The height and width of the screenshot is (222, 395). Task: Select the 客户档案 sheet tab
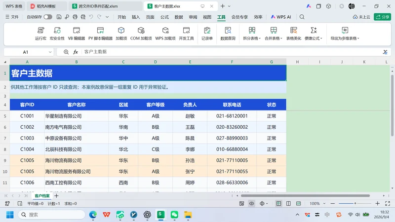pos(42,195)
